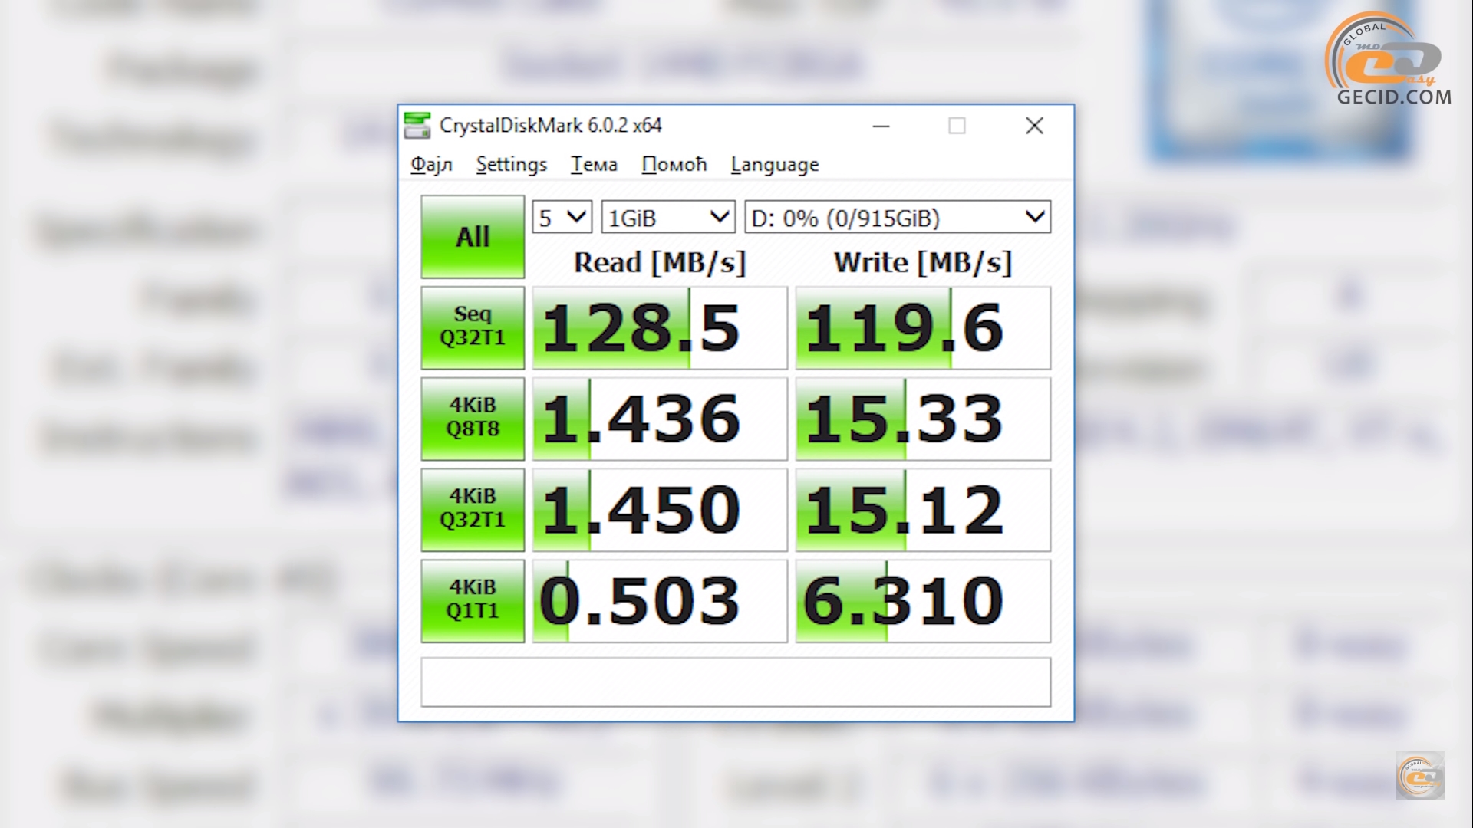Run all benchmarks with the All button
Image resolution: width=1473 pixels, height=828 pixels.
coord(473,237)
